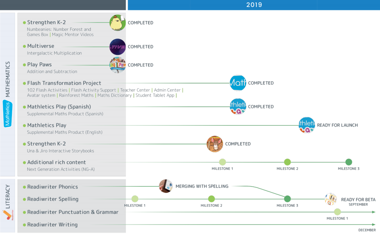Select the Intergalactic Multiplication subtitle

[54, 53]
